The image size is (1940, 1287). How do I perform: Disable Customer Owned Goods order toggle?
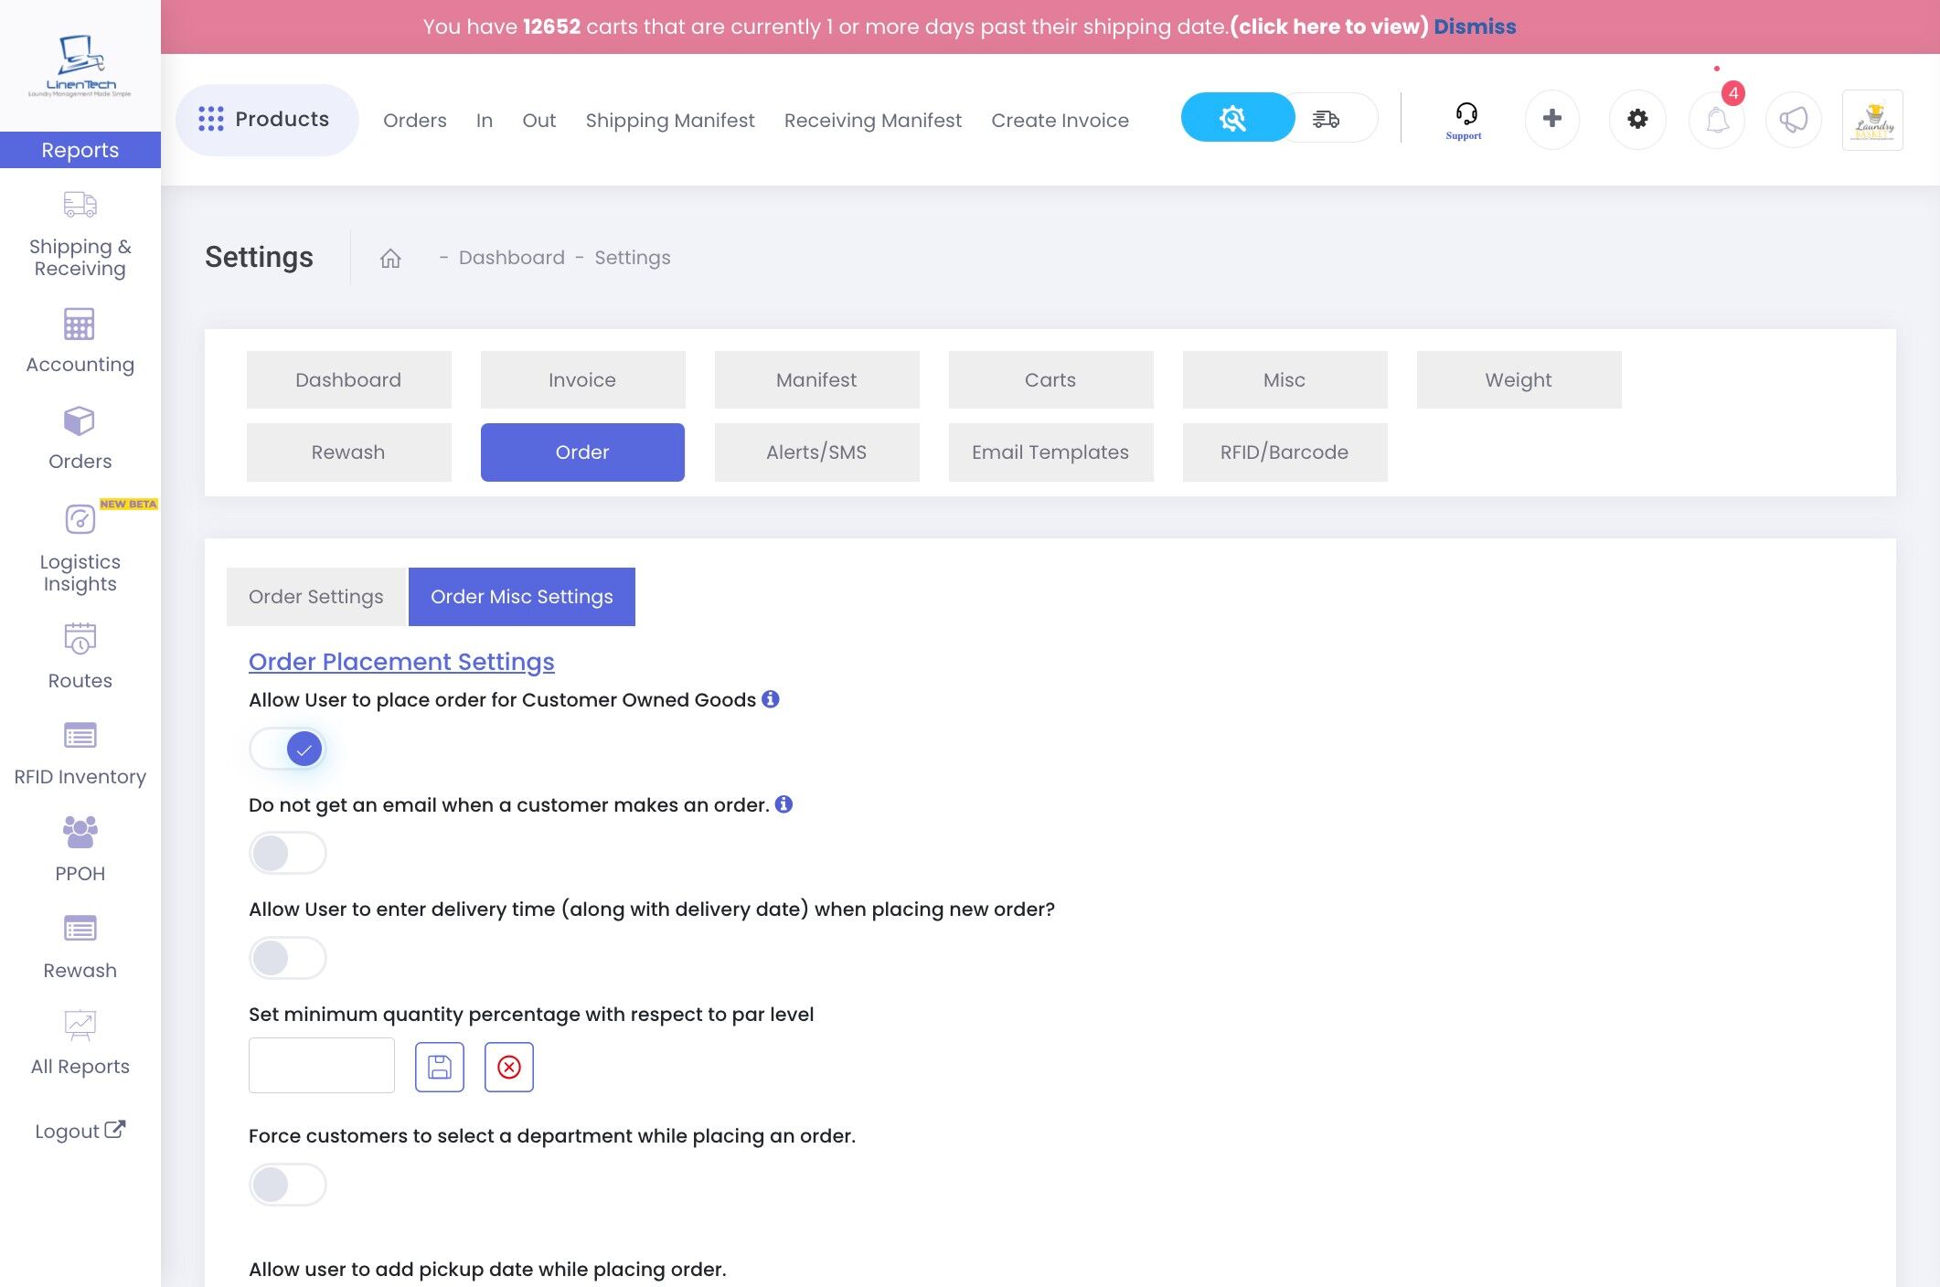tap(288, 749)
